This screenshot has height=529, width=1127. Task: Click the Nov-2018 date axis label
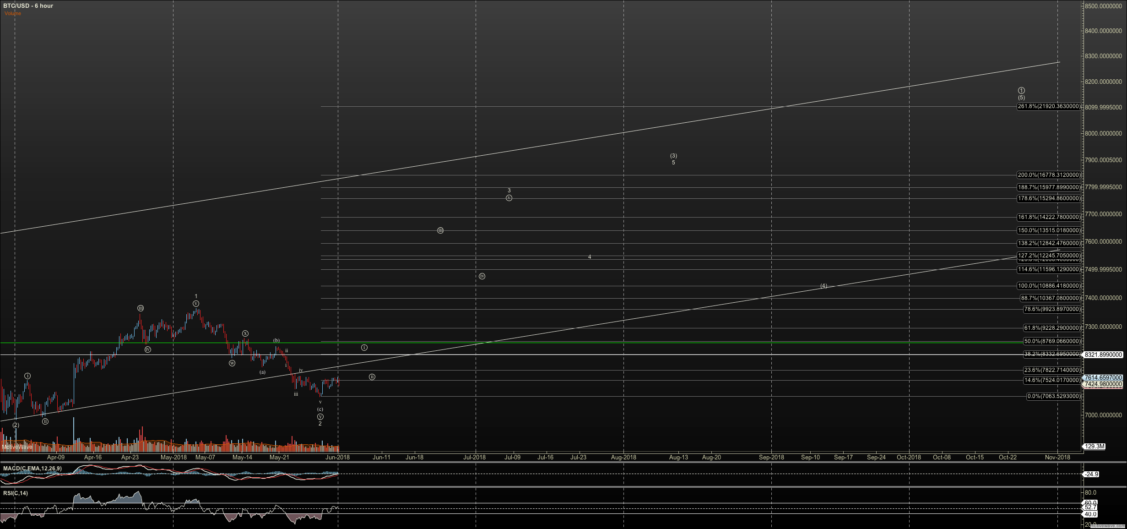1057,457
